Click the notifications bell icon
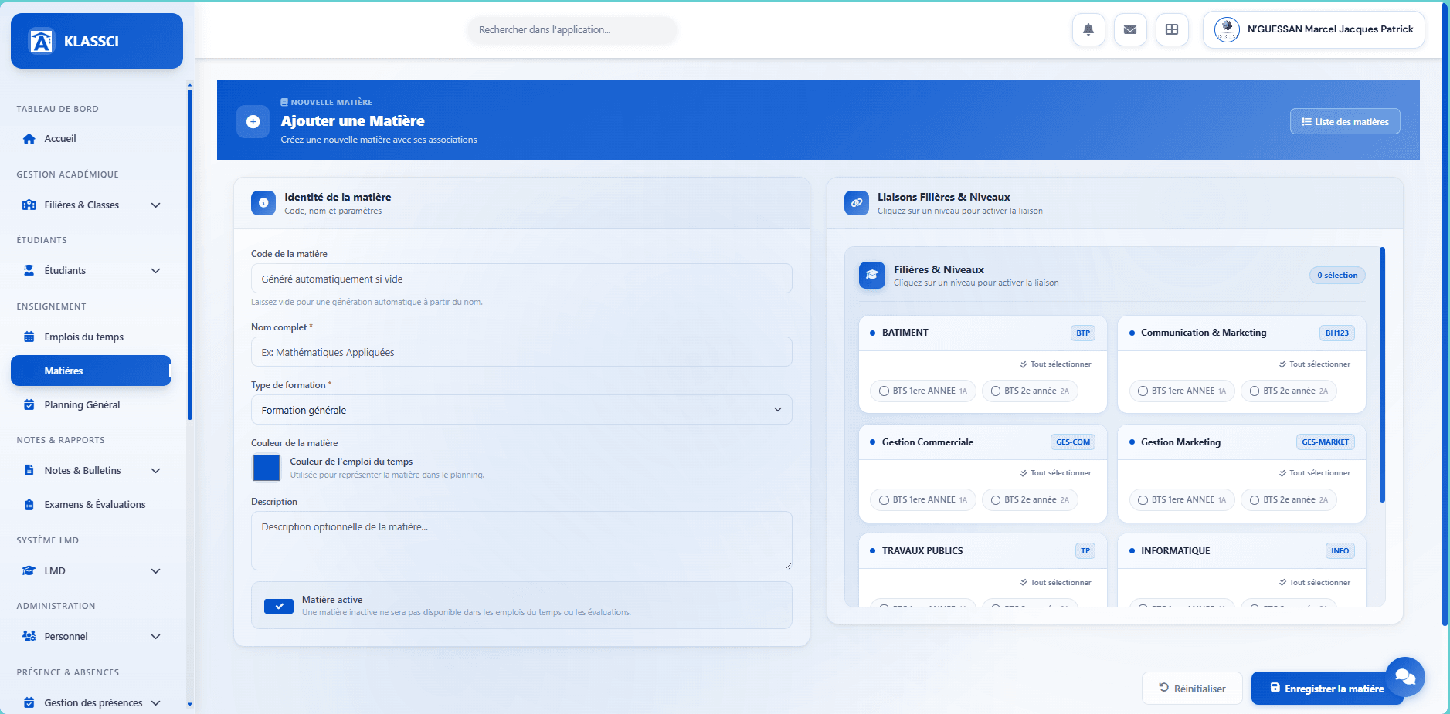The height and width of the screenshot is (714, 1450). pos(1088,30)
